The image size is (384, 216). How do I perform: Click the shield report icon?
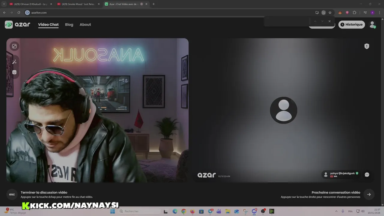pyautogui.click(x=367, y=46)
